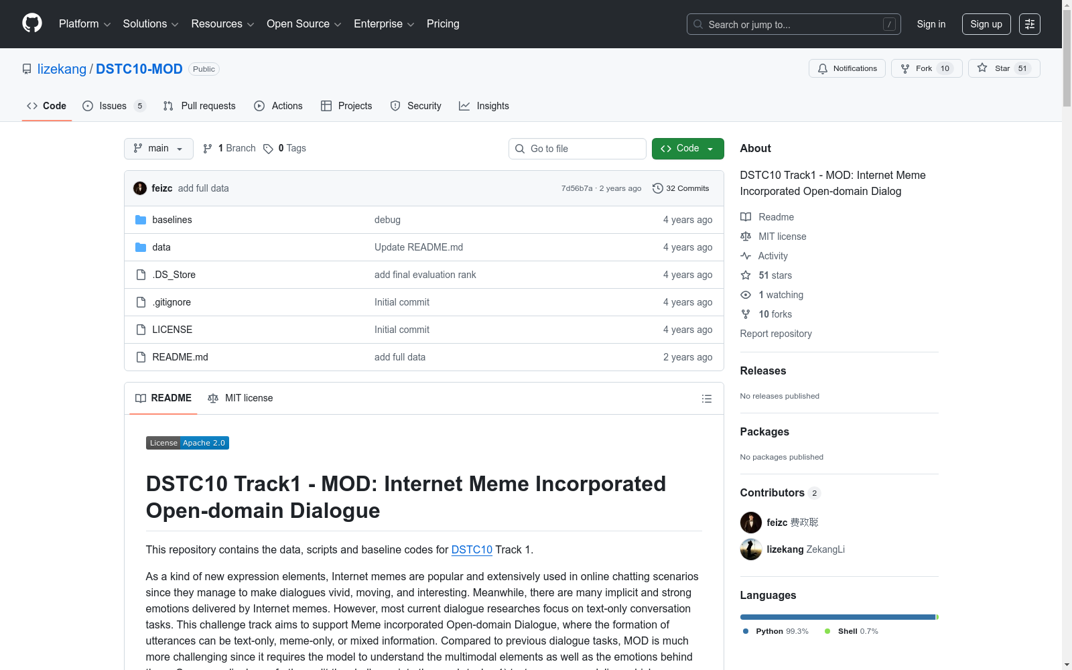Go to the Actions tab
This screenshot has width=1072, height=670.
(278, 106)
